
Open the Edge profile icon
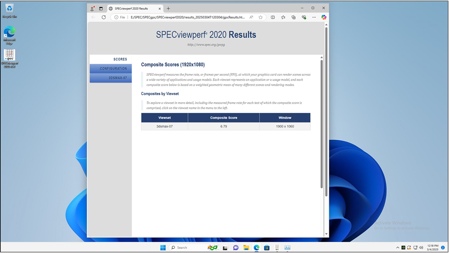coord(92,8)
